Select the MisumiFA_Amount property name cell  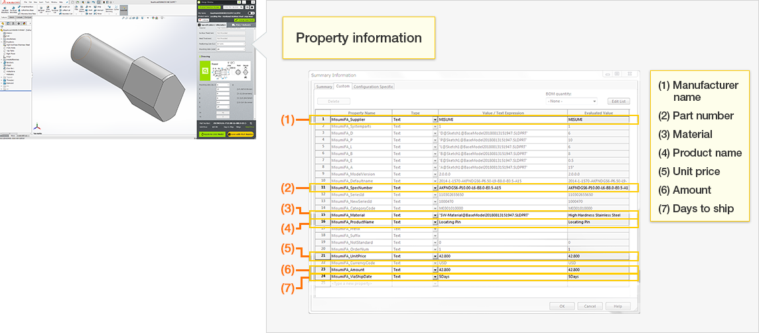(x=361, y=269)
